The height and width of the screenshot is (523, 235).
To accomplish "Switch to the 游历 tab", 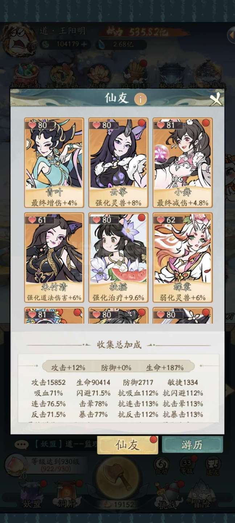I will 192,445.
